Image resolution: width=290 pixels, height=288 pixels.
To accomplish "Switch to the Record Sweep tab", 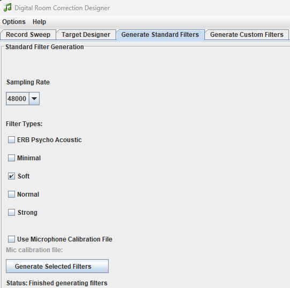I will (28, 35).
